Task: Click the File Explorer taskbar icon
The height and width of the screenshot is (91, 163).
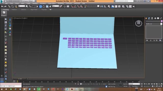Action: tap(25, 89)
